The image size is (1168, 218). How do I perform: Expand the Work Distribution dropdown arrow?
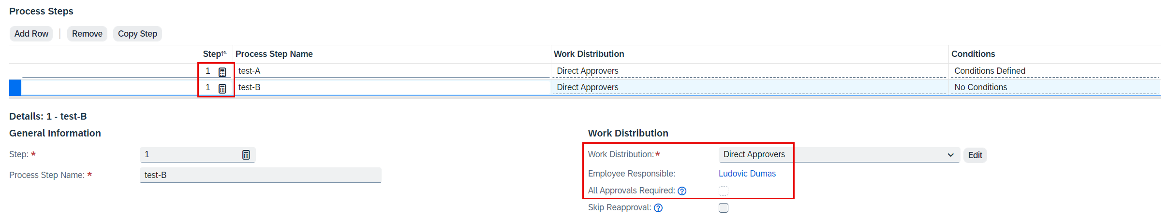click(x=950, y=155)
